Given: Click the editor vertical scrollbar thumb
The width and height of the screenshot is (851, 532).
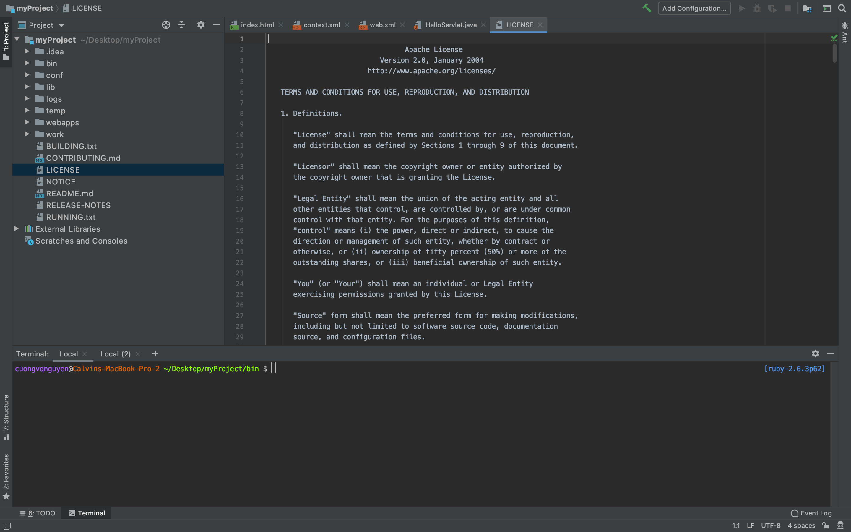Looking at the screenshot, I should 834,53.
